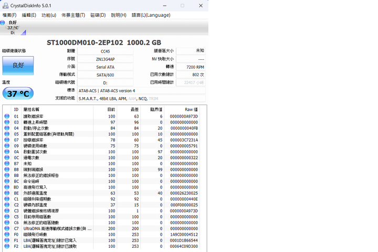The width and height of the screenshot is (378, 252).
Task: Open the 功能(u) menu
Action: (49, 15)
